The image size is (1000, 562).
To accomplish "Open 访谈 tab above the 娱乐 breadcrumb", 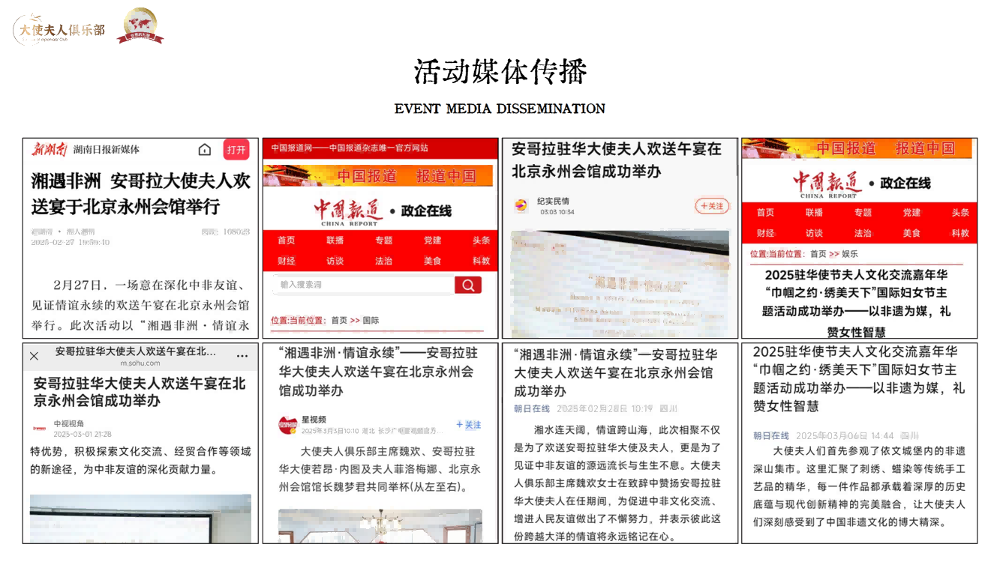I will [814, 233].
